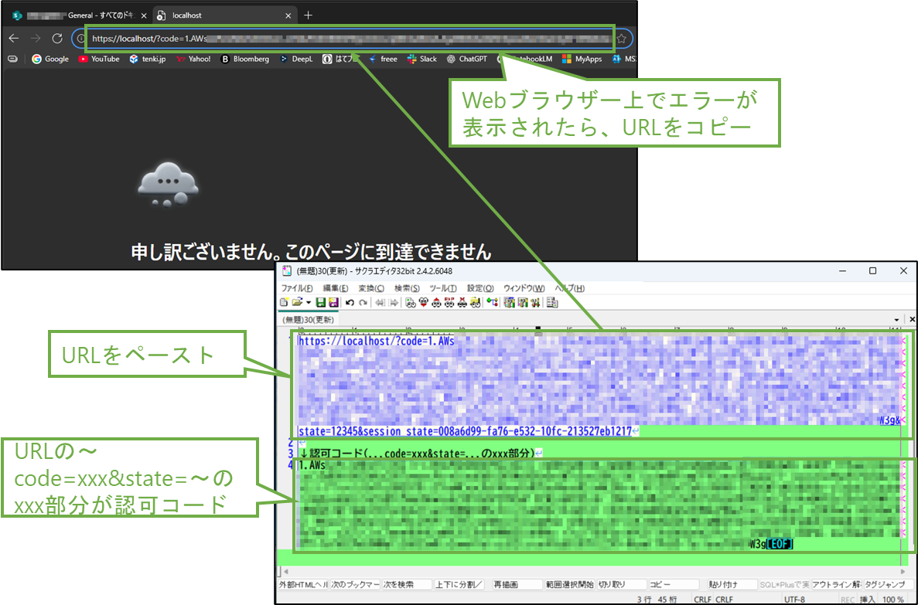918x605 pixels.
Task: Expand the recent files arrow beside Open
Action: pyautogui.click(x=309, y=303)
